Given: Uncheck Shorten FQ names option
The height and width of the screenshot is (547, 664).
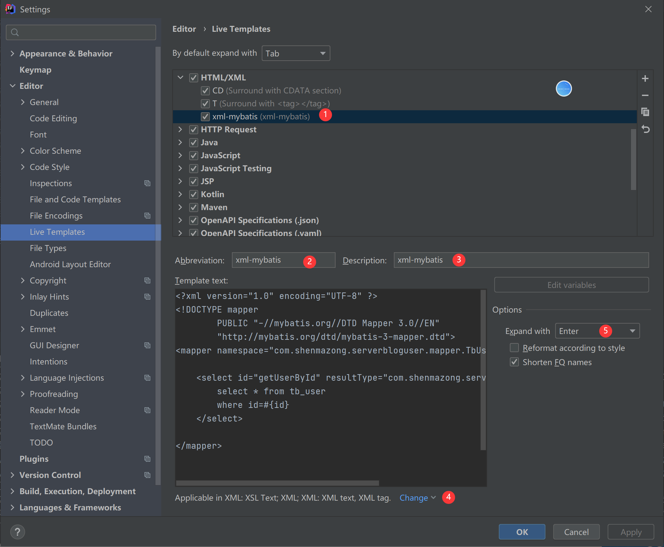Looking at the screenshot, I should click(514, 362).
